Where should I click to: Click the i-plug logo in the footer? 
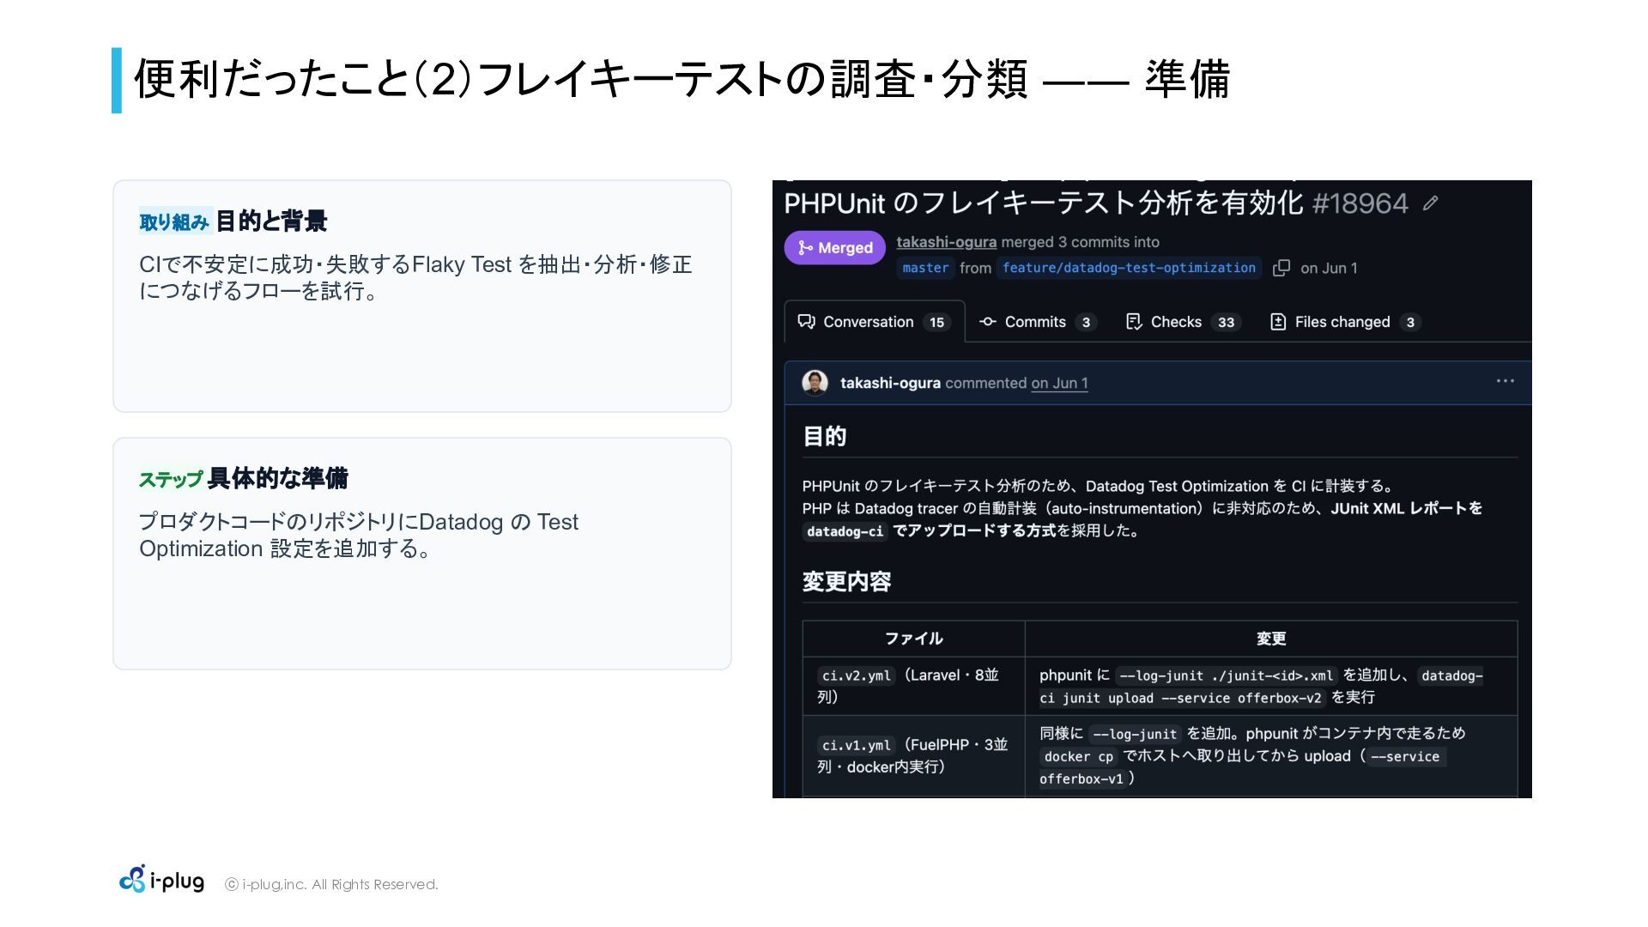[x=161, y=880]
